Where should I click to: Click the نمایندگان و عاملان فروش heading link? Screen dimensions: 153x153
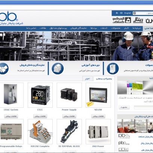32,65
